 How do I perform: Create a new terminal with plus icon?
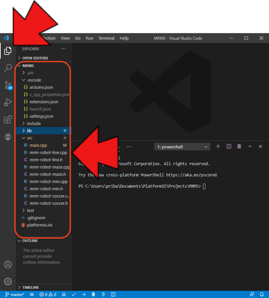218,146
